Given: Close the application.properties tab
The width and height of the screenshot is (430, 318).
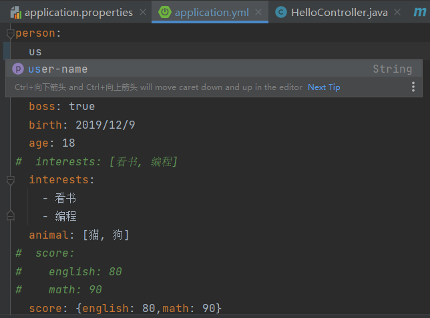Looking at the screenshot, I should click(142, 13).
